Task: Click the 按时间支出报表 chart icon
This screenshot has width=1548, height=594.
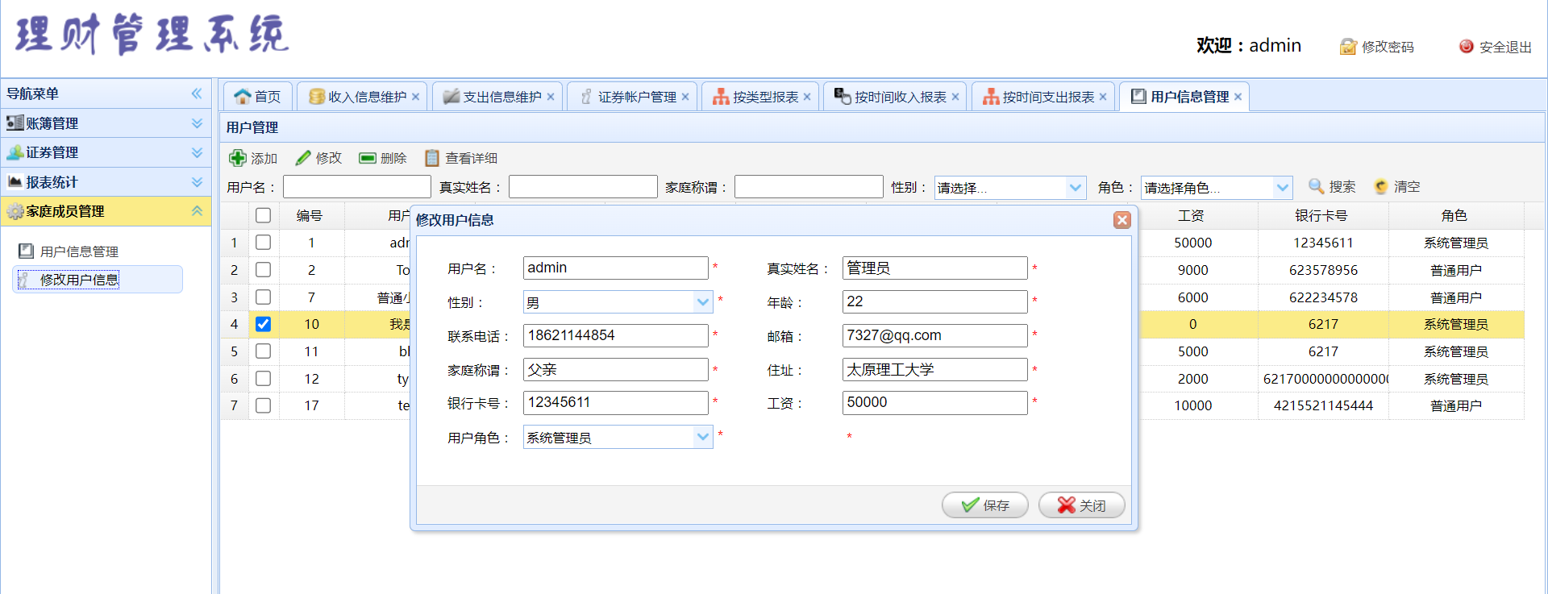Action: coord(991,97)
